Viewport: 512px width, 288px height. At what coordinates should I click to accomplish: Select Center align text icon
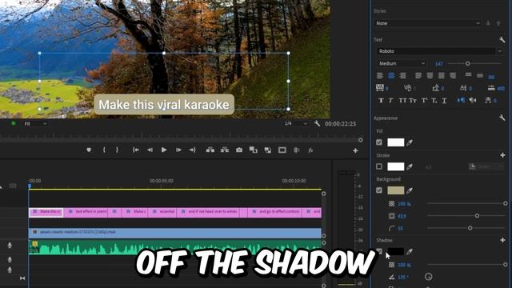tap(391, 76)
